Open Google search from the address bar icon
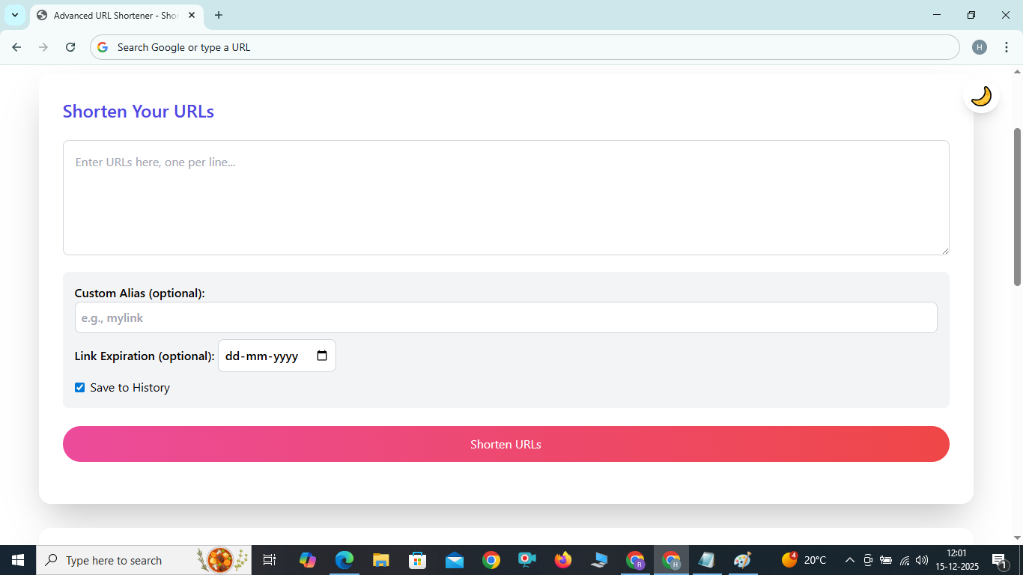 (x=102, y=46)
